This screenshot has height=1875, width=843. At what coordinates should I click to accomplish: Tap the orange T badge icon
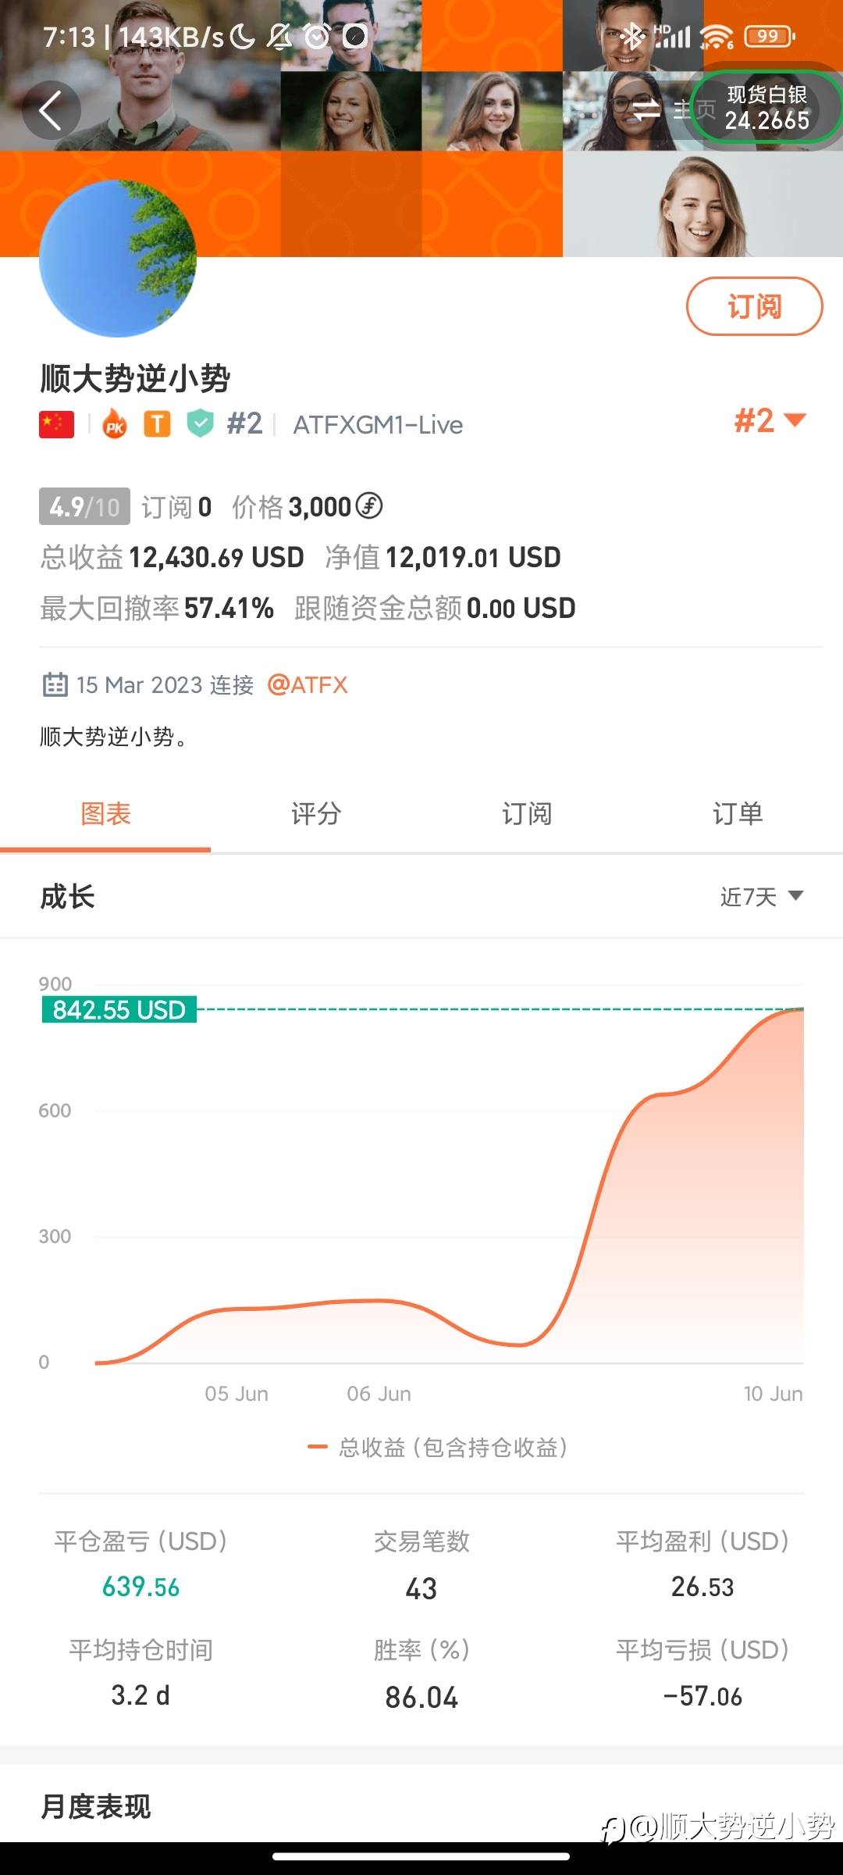click(157, 424)
